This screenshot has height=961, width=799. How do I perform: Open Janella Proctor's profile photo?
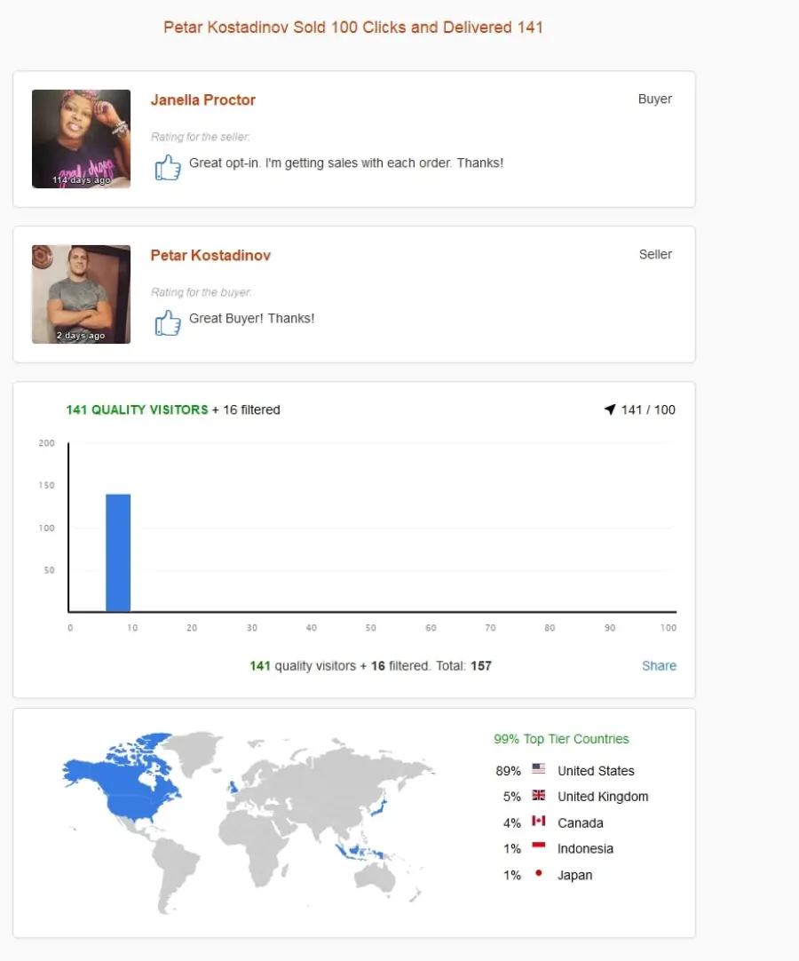81,139
